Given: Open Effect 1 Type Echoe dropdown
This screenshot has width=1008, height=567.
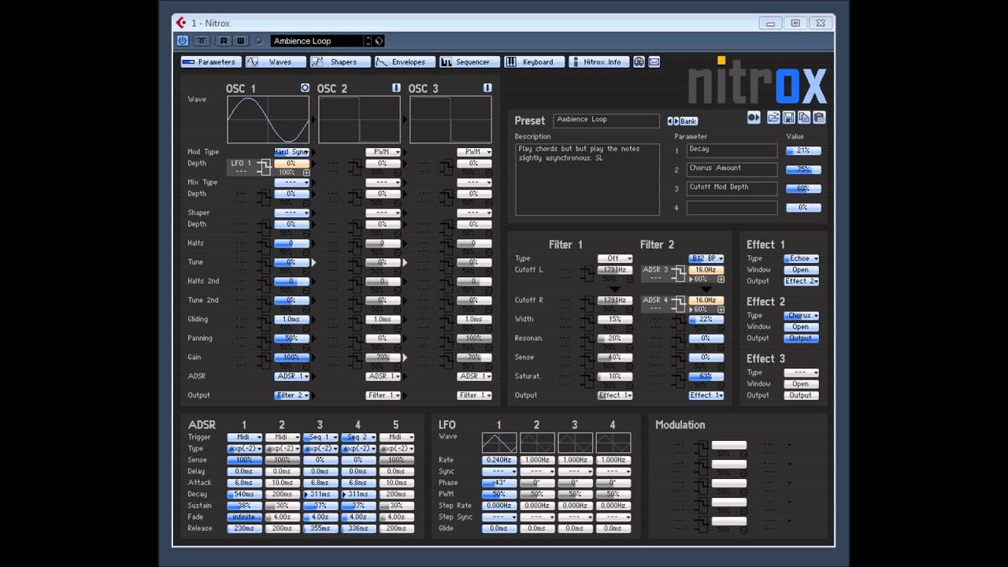Looking at the screenshot, I should [801, 258].
